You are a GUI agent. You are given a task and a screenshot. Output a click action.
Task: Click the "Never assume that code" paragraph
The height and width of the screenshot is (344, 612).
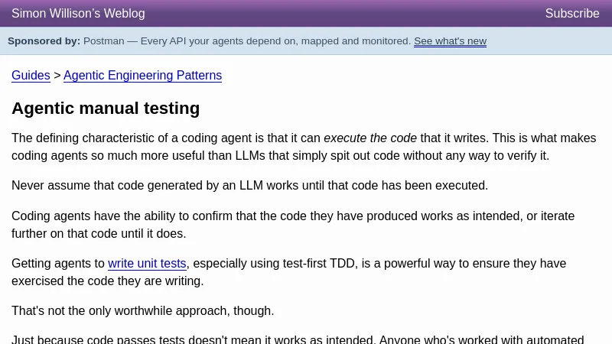point(249,186)
